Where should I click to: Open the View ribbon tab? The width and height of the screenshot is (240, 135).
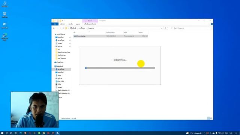pyautogui.click(x=78, y=24)
